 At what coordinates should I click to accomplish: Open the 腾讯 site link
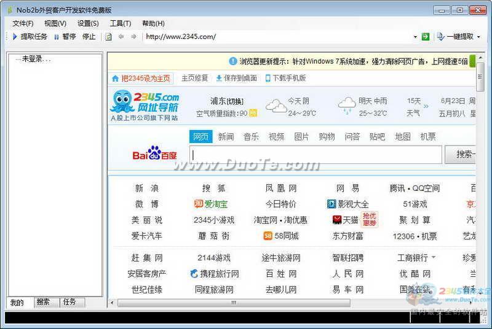click(397, 188)
